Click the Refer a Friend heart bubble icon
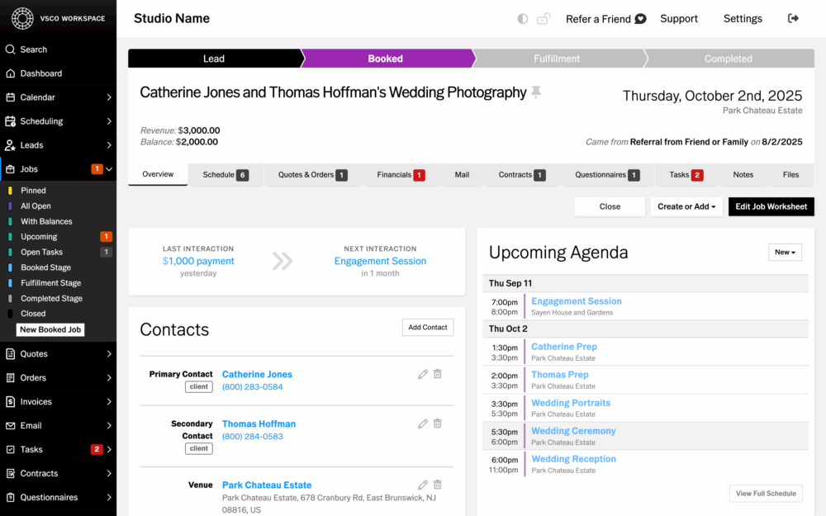This screenshot has height=516, width=826. point(640,19)
